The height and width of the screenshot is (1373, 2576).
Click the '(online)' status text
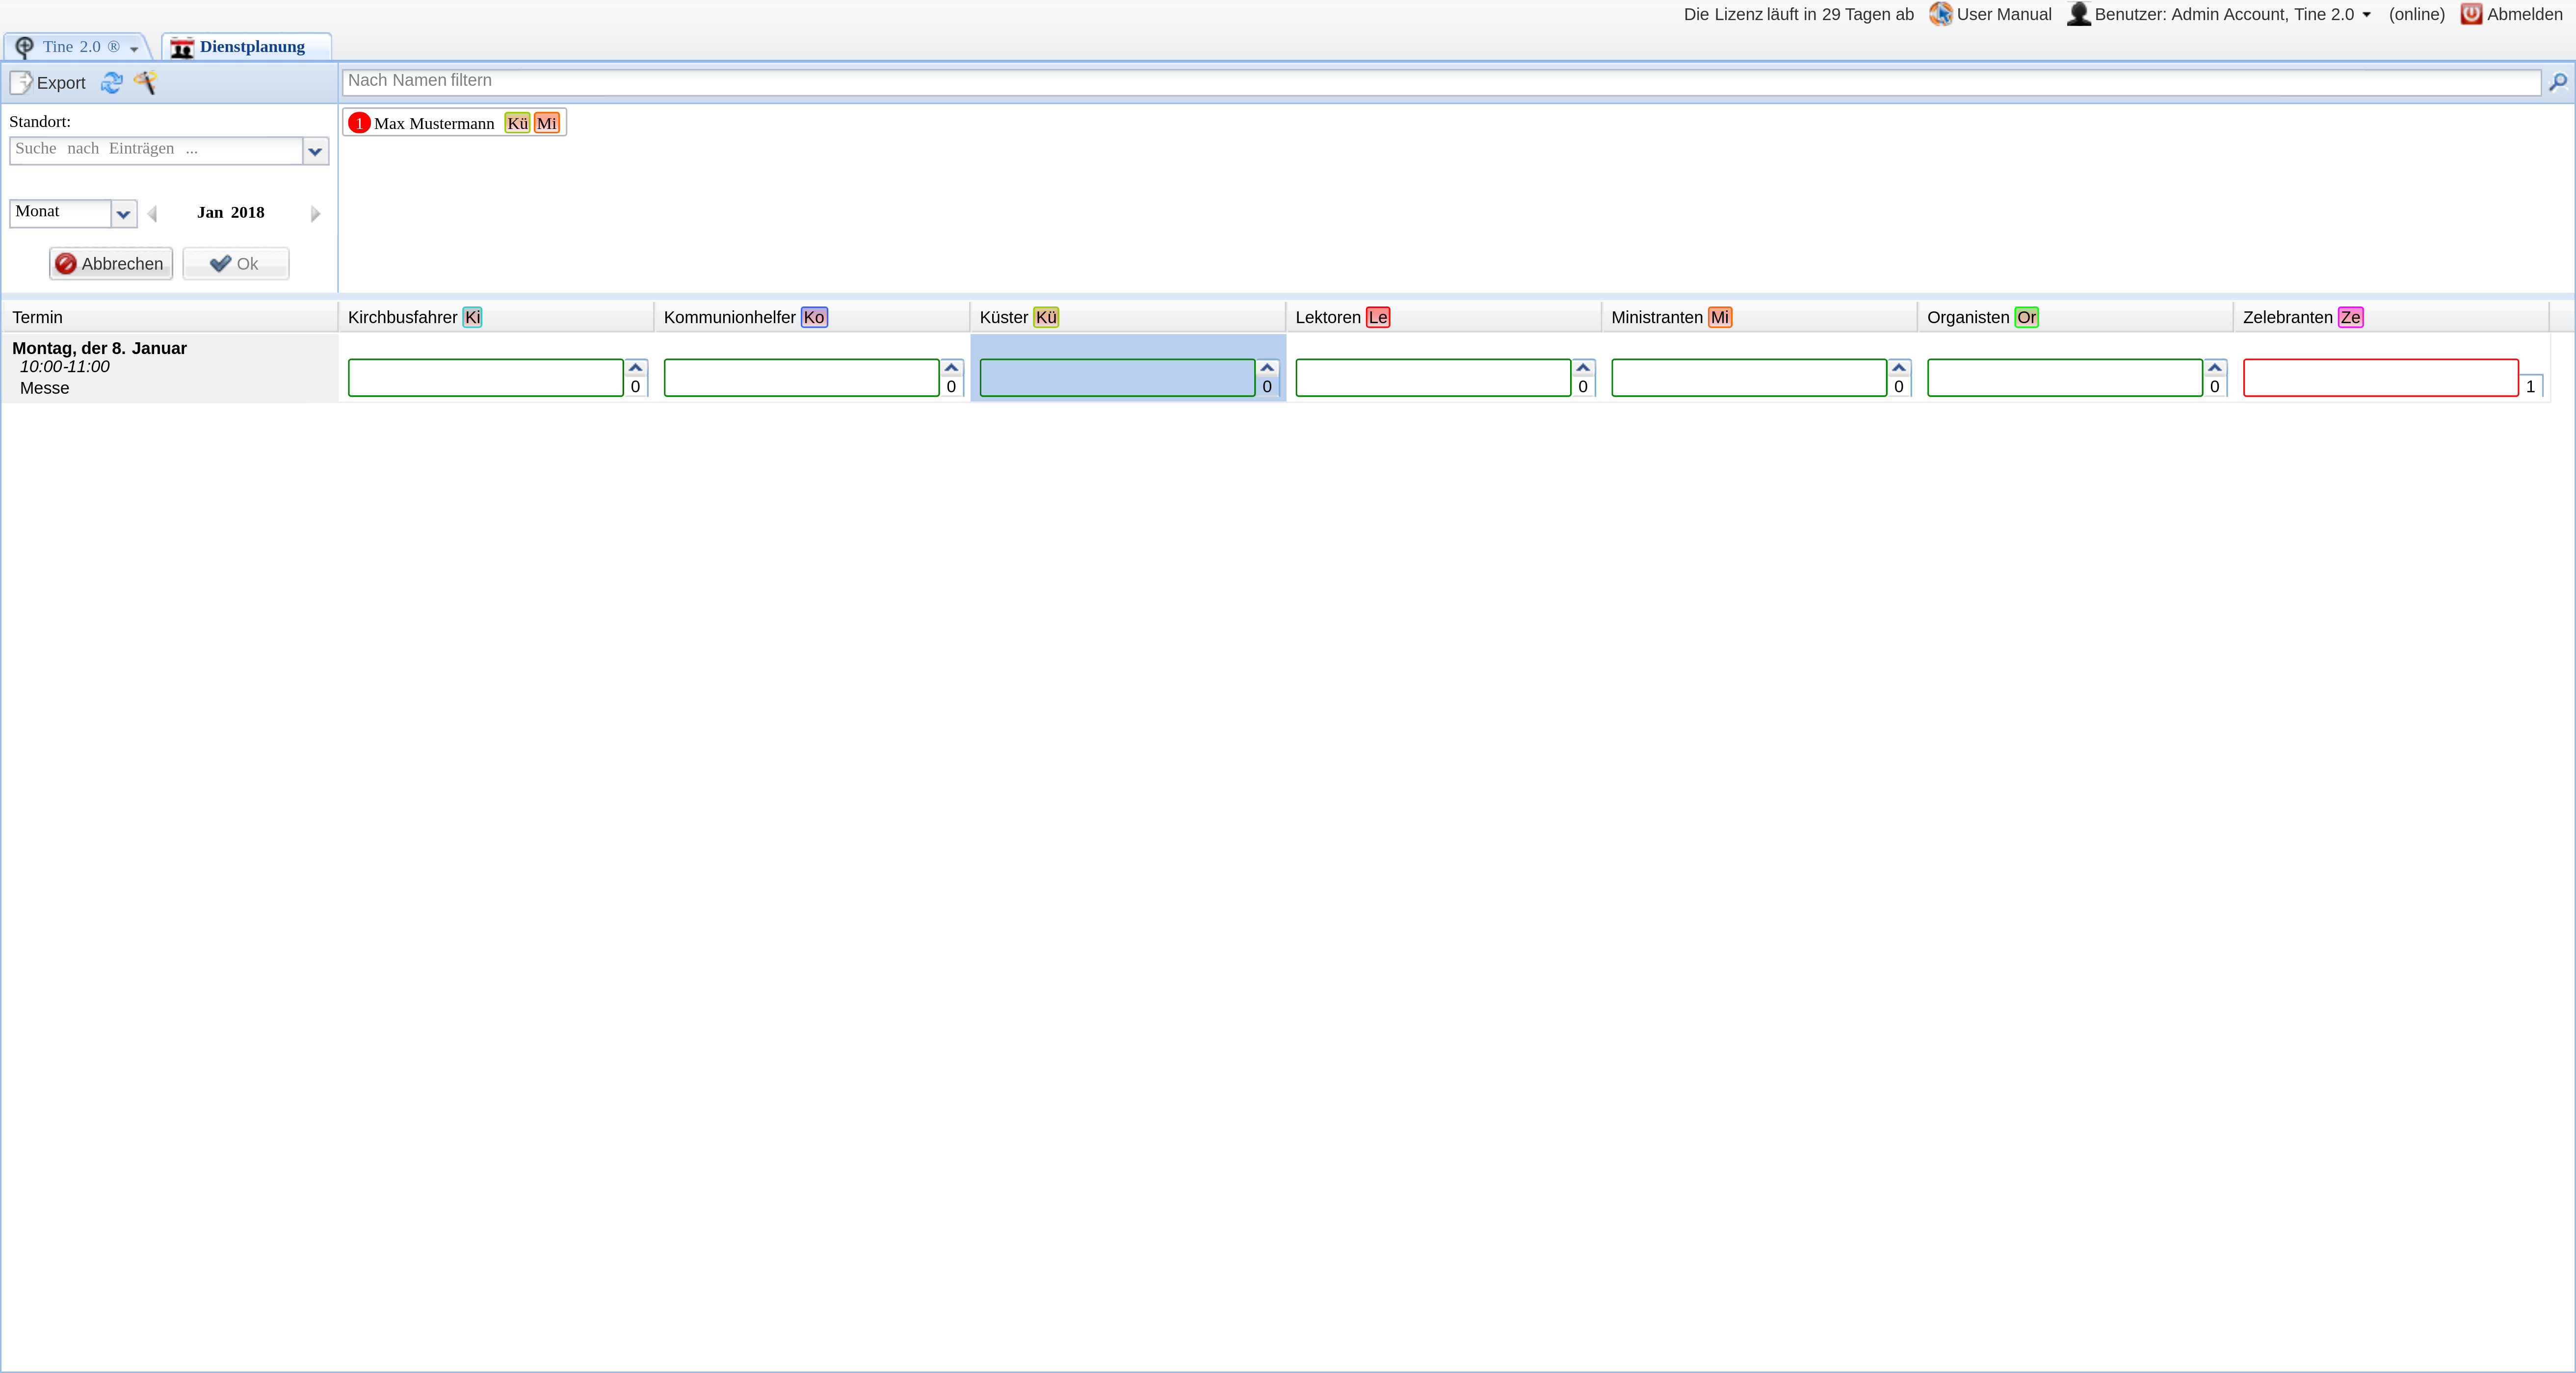pos(2417,14)
